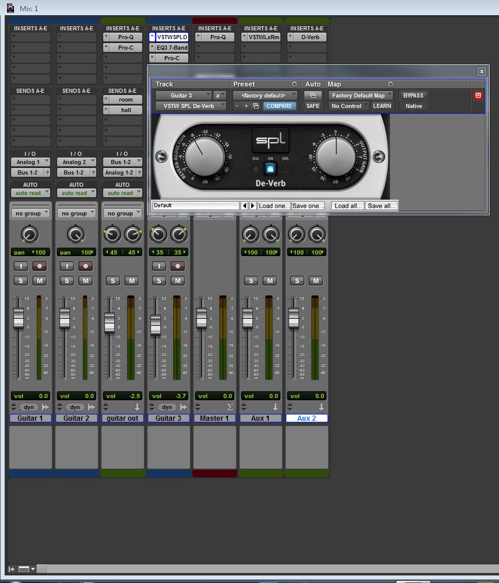Screen dimensions: 499x583
Task: Open Guitar 2 Analog 2 input selector
Action: 76,162
